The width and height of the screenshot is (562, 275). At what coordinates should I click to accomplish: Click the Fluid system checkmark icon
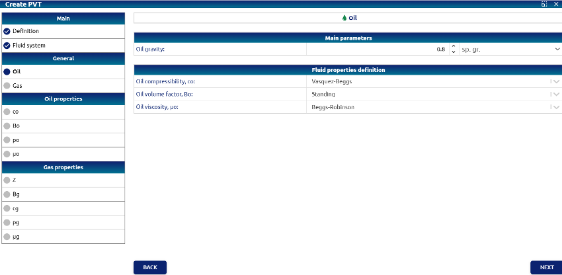7,46
